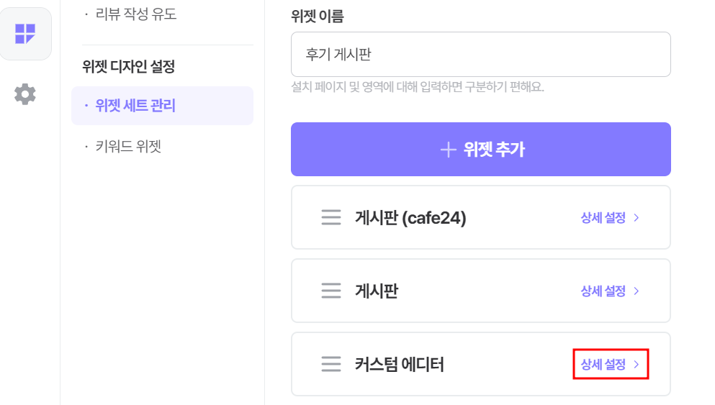Screen dimensions: 715x405
Task: Click the plus icon in 위젯 추가
Action: [x=449, y=150]
